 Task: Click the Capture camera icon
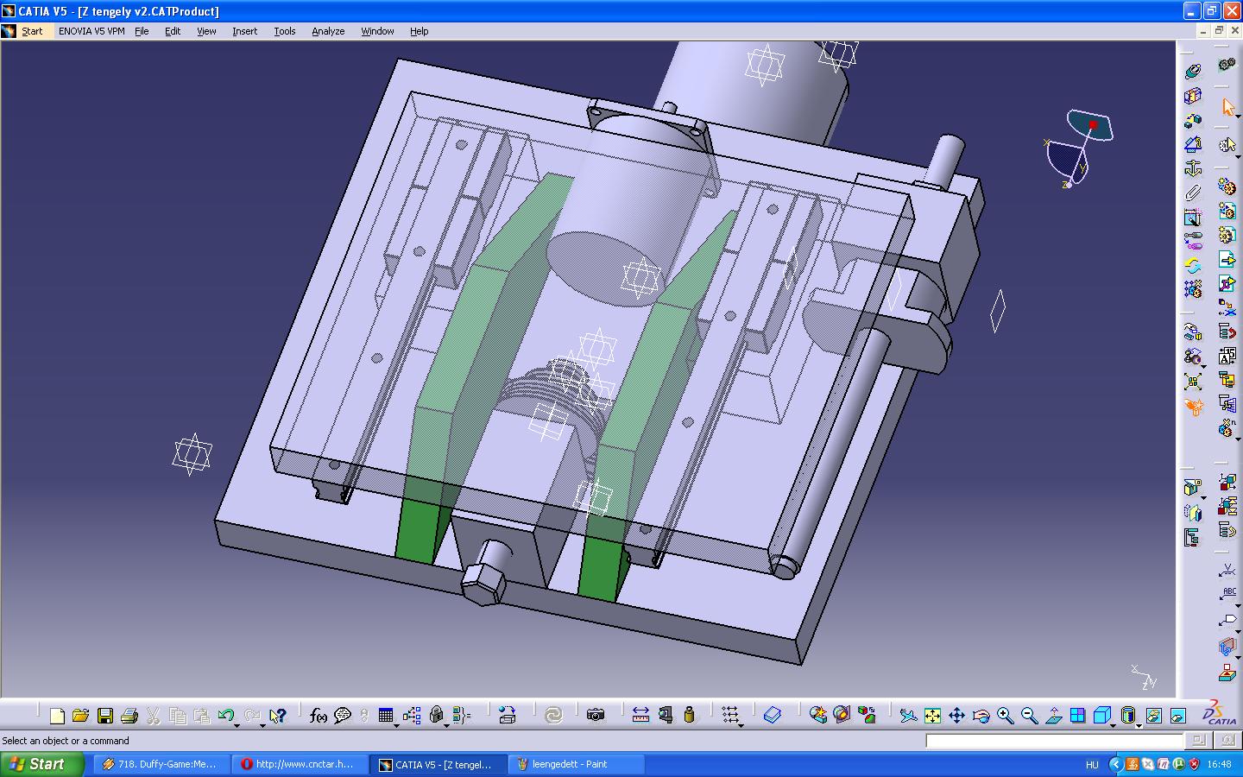pyautogui.click(x=595, y=715)
